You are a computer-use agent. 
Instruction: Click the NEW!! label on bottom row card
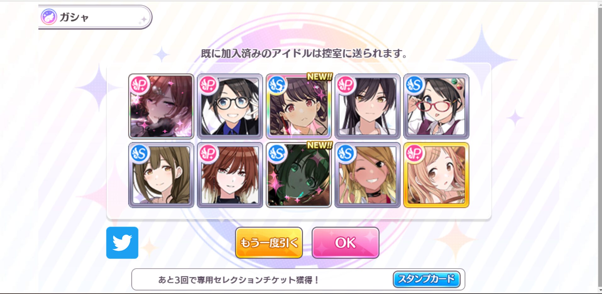tap(320, 145)
